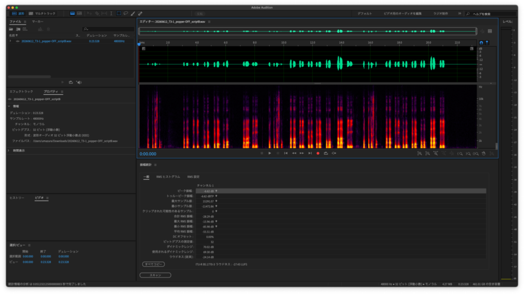Click the spectral display vertical scrollbar
Image resolution: width=524 pixels, height=294 pixels.
tap(496, 146)
